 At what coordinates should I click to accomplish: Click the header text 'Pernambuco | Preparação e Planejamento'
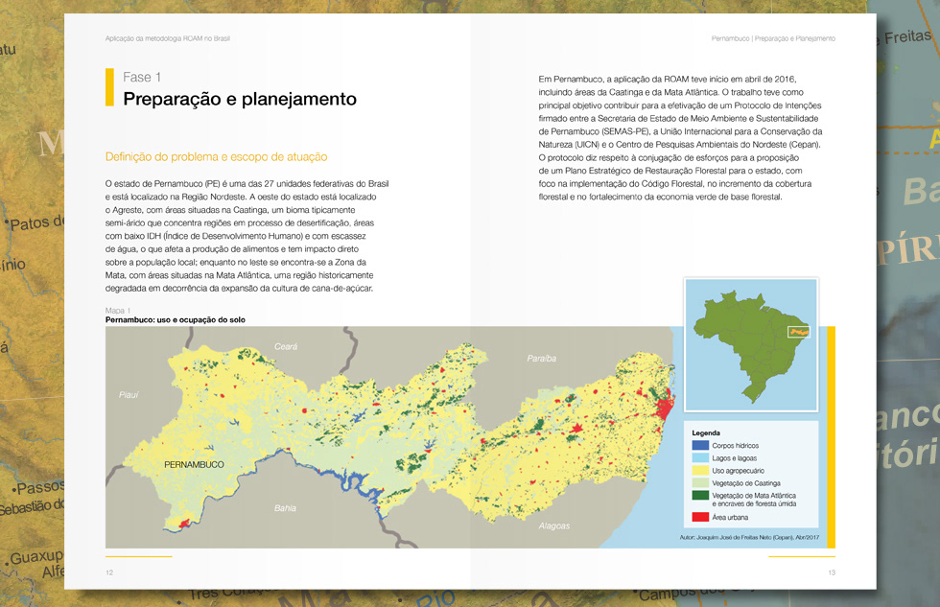point(773,38)
